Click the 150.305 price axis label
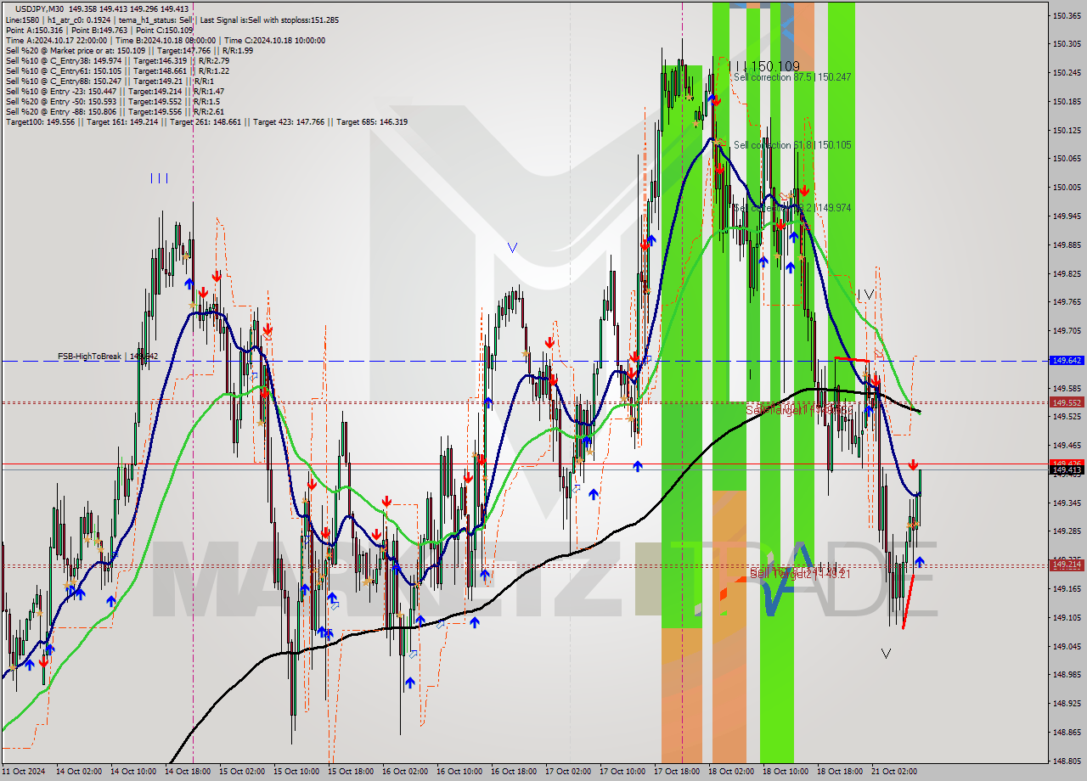The image size is (1087, 781). [x=1067, y=43]
